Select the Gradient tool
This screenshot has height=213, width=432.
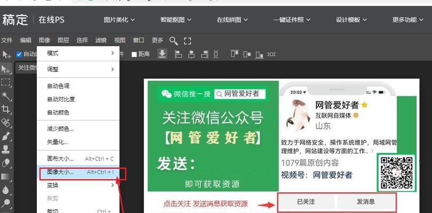point(5,176)
